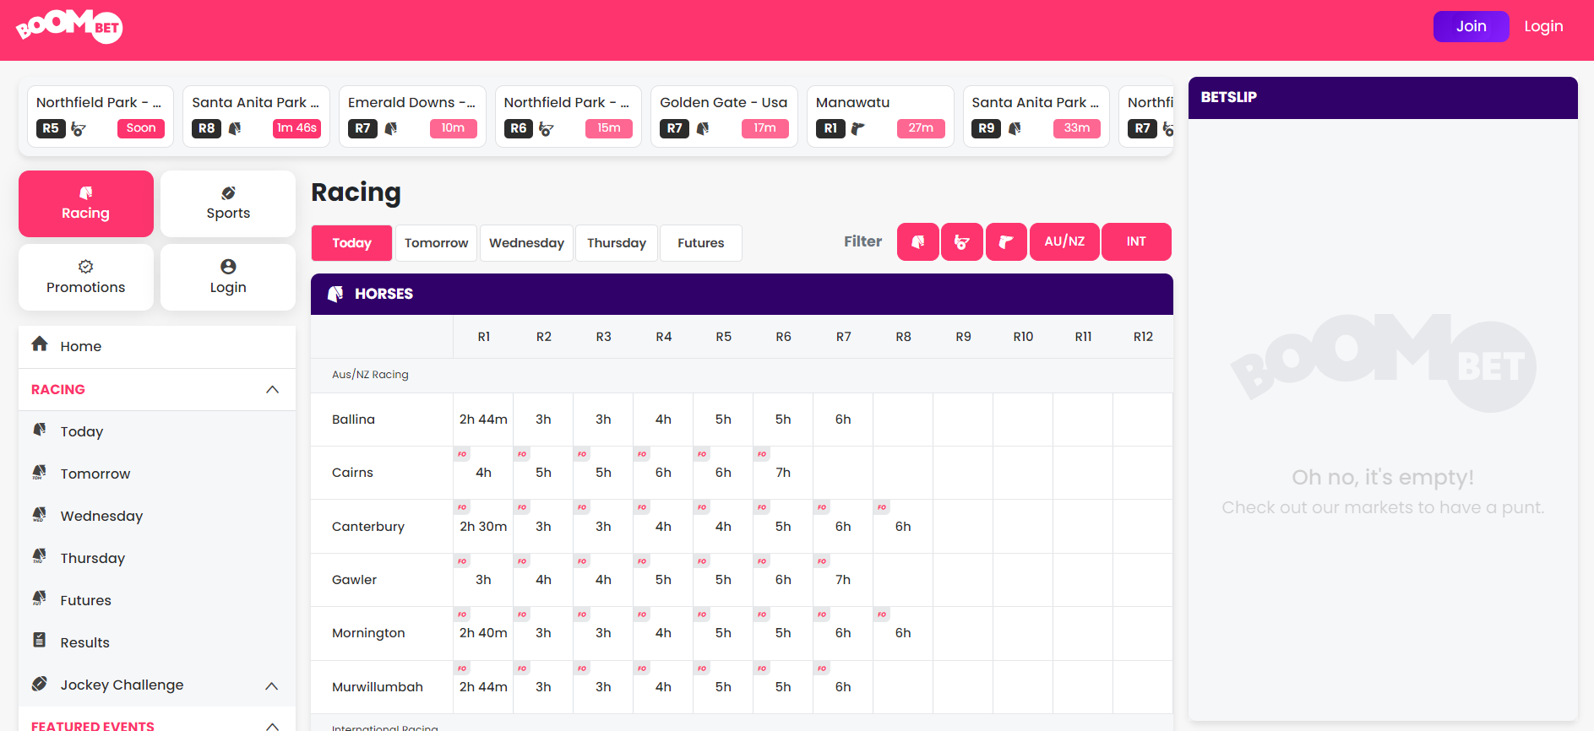Click the Gawler meeting name
1594x731 pixels.
354,580
